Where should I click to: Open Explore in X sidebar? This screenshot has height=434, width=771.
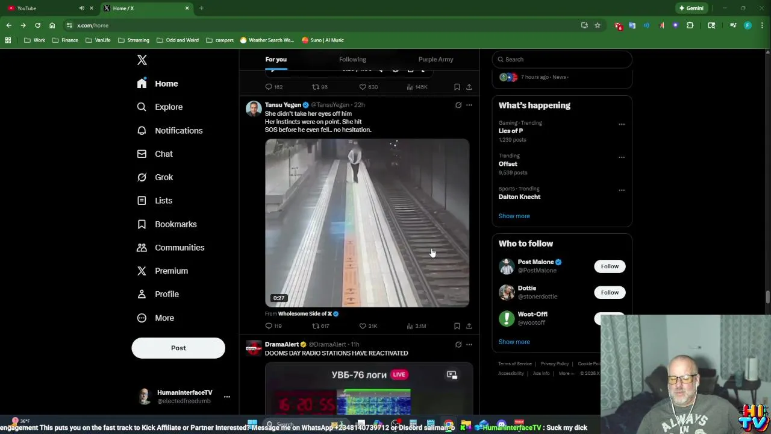coord(160,107)
